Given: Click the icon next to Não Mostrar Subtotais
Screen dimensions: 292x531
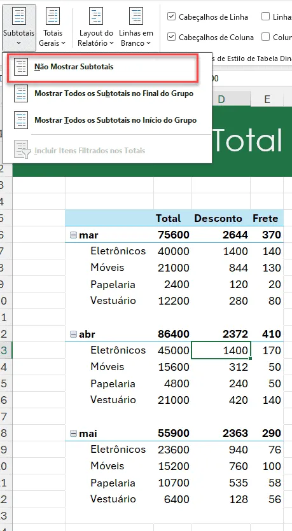Looking at the screenshot, I should coord(20,67).
